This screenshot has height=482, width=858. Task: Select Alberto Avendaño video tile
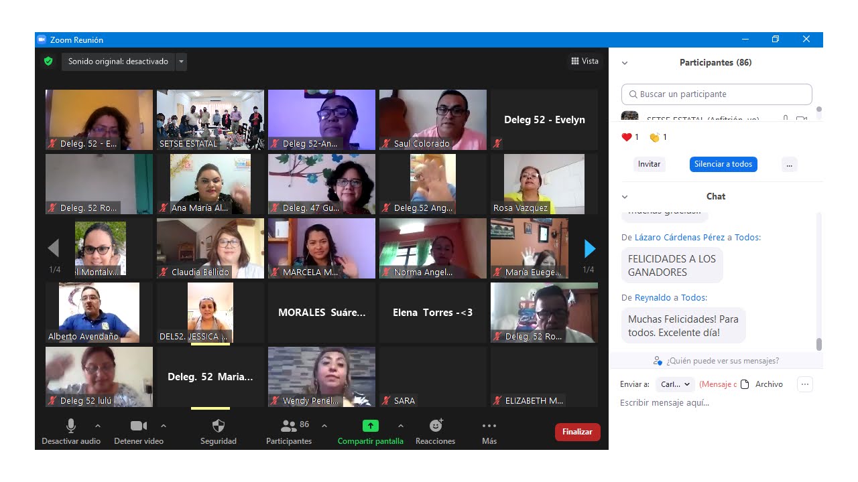99,313
